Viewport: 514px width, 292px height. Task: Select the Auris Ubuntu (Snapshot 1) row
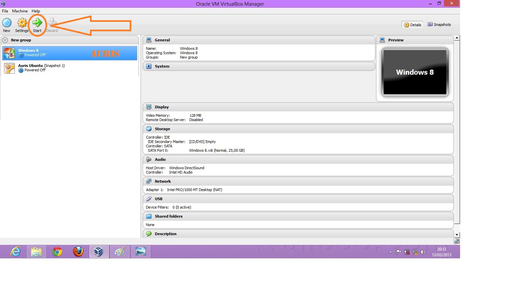[x=70, y=68]
